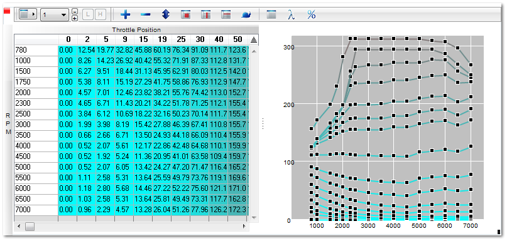
Task: Open the table selector dropdown with arrow
Action: 28,14
